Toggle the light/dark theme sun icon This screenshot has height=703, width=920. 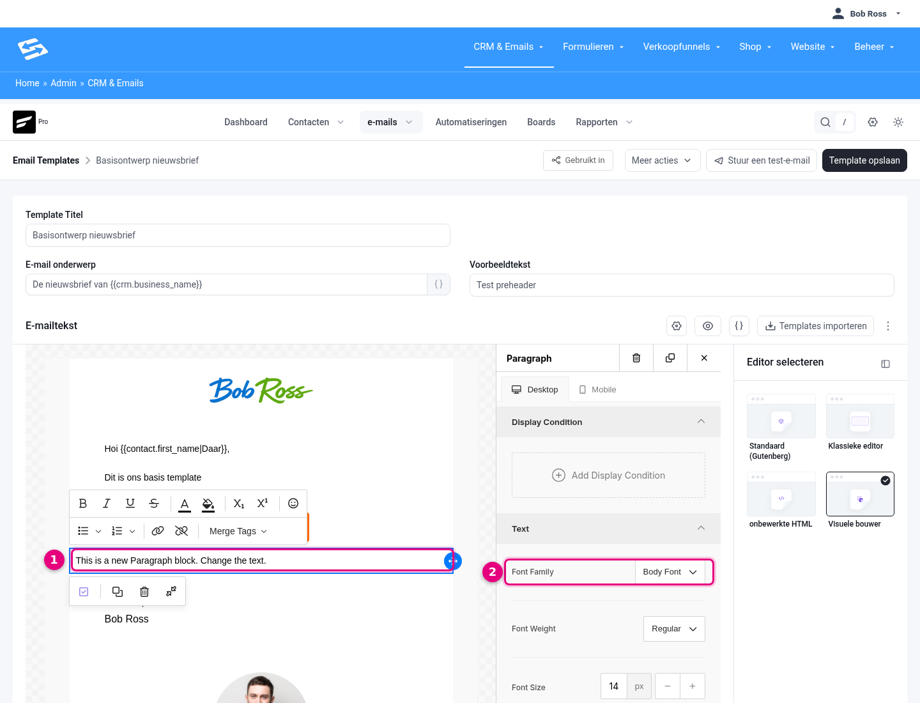click(898, 122)
